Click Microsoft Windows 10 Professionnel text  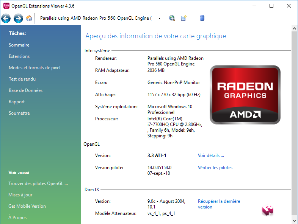(170, 109)
